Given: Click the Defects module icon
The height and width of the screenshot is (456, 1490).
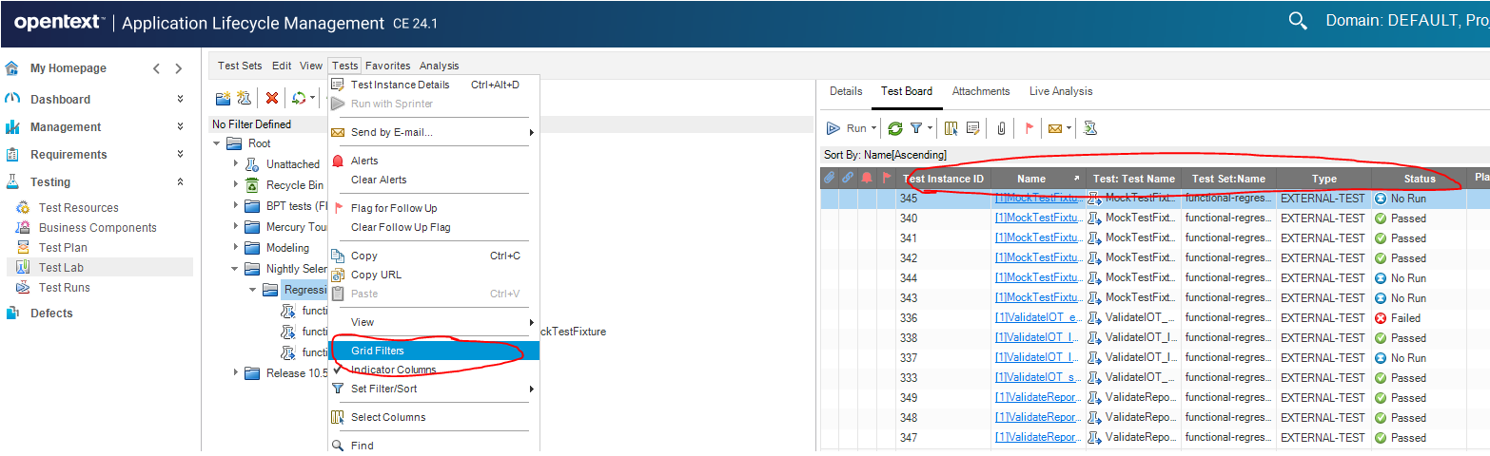Looking at the screenshot, I should [11, 313].
